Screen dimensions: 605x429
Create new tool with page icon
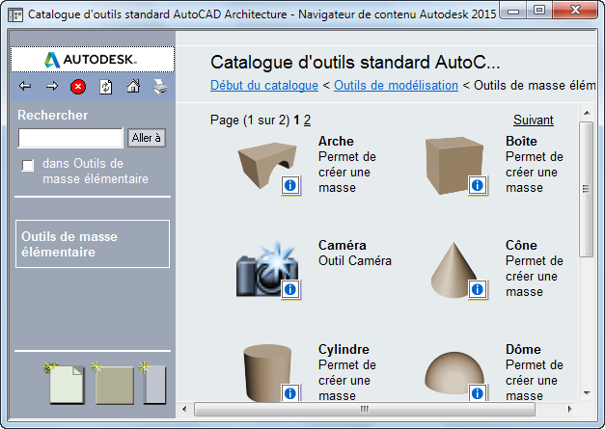[x=66, y=383]
